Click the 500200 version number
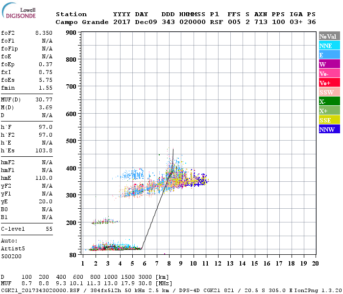Image resolution: width=343 pixels, height=294 pixels. point(11,256)
